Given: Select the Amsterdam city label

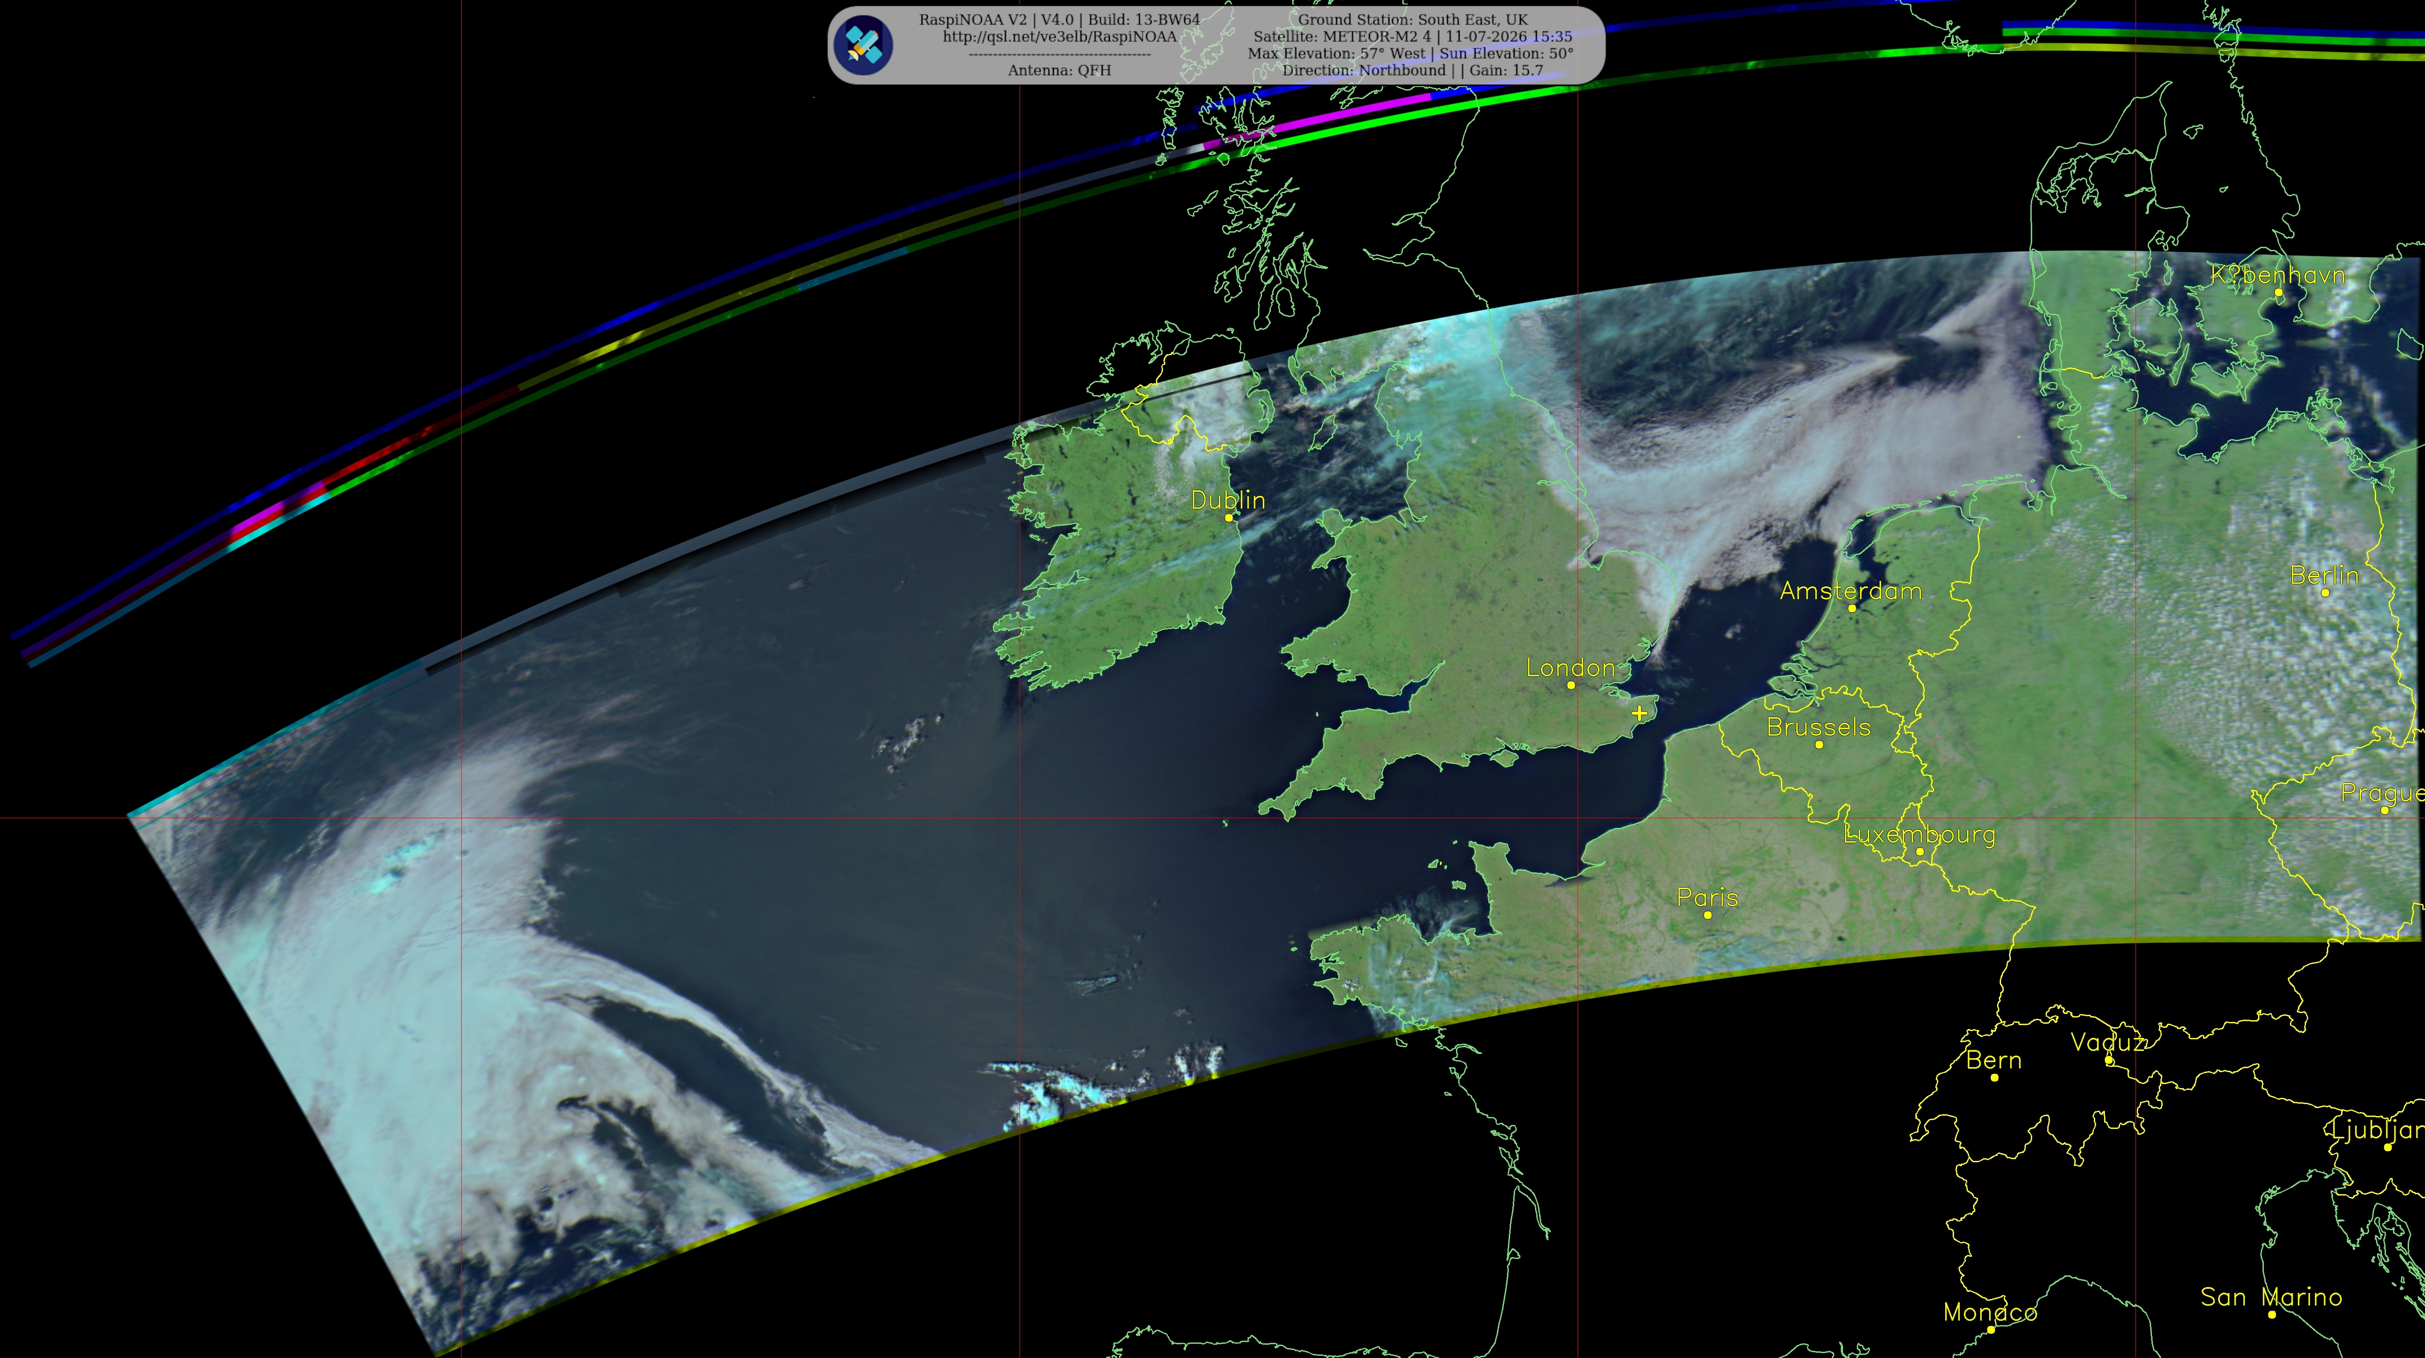Looking at the screenshot, I should (1851, 591).
